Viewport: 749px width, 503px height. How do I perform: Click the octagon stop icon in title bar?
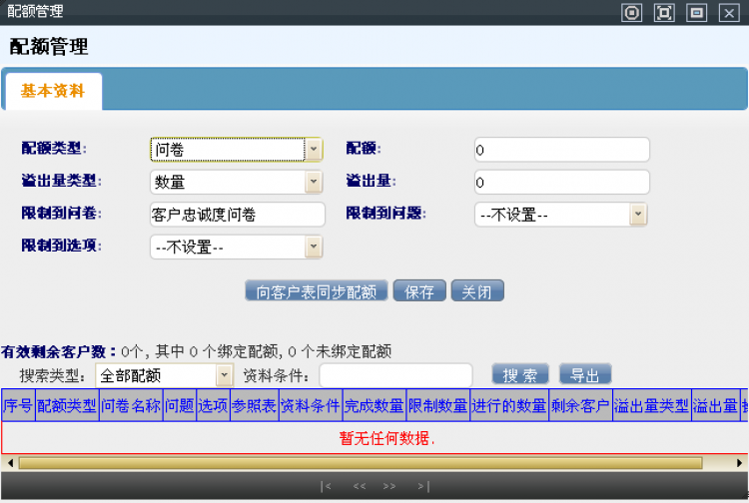pyautogui.click(x=631, y=12)
